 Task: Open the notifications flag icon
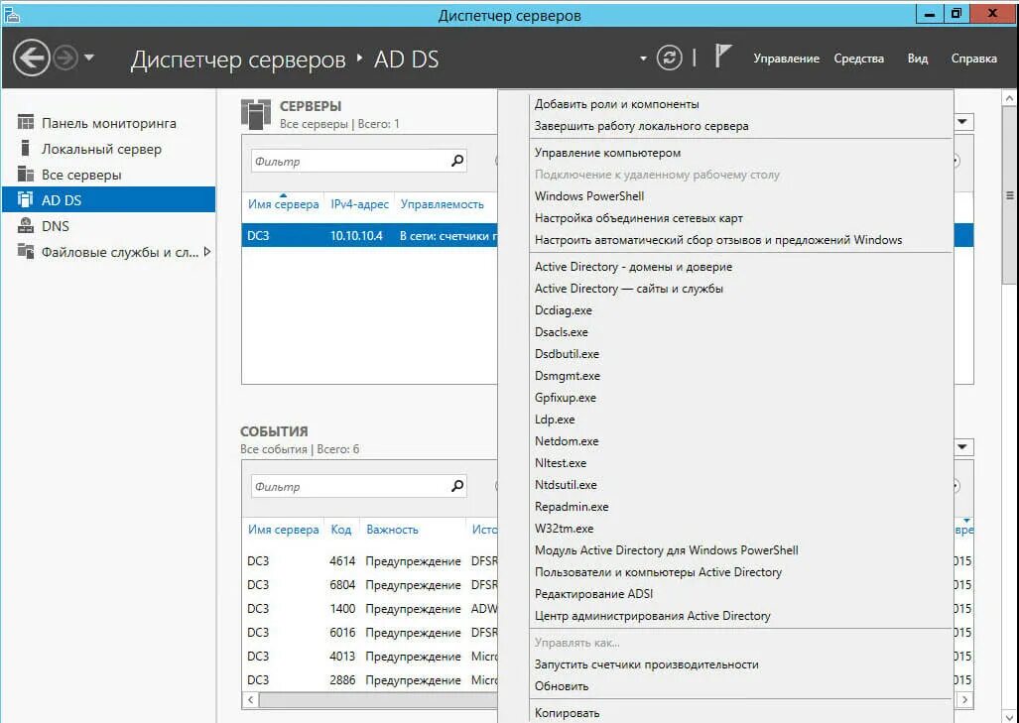[x=722, y=56]
